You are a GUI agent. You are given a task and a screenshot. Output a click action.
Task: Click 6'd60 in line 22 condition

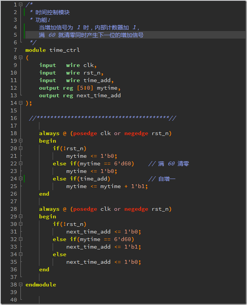click(x=122, y=163)
